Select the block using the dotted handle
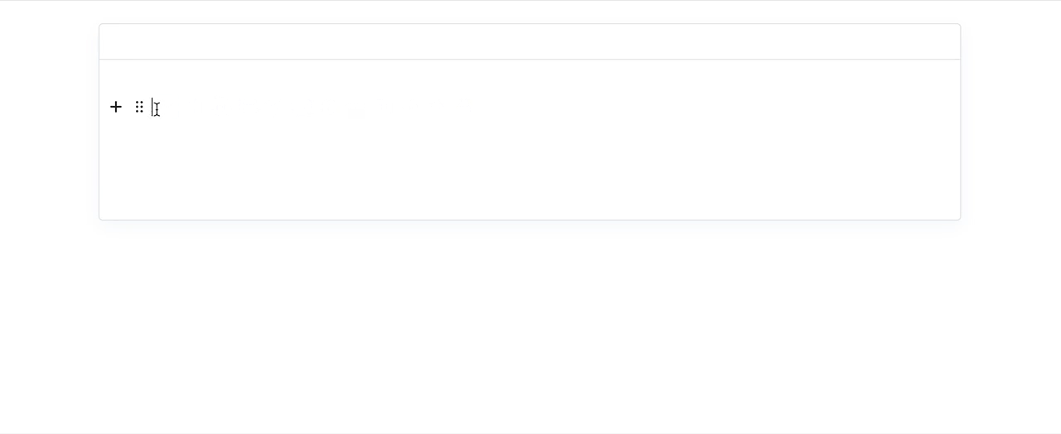1061x434 pixels. pyautogui.click(x=139, y=107)
